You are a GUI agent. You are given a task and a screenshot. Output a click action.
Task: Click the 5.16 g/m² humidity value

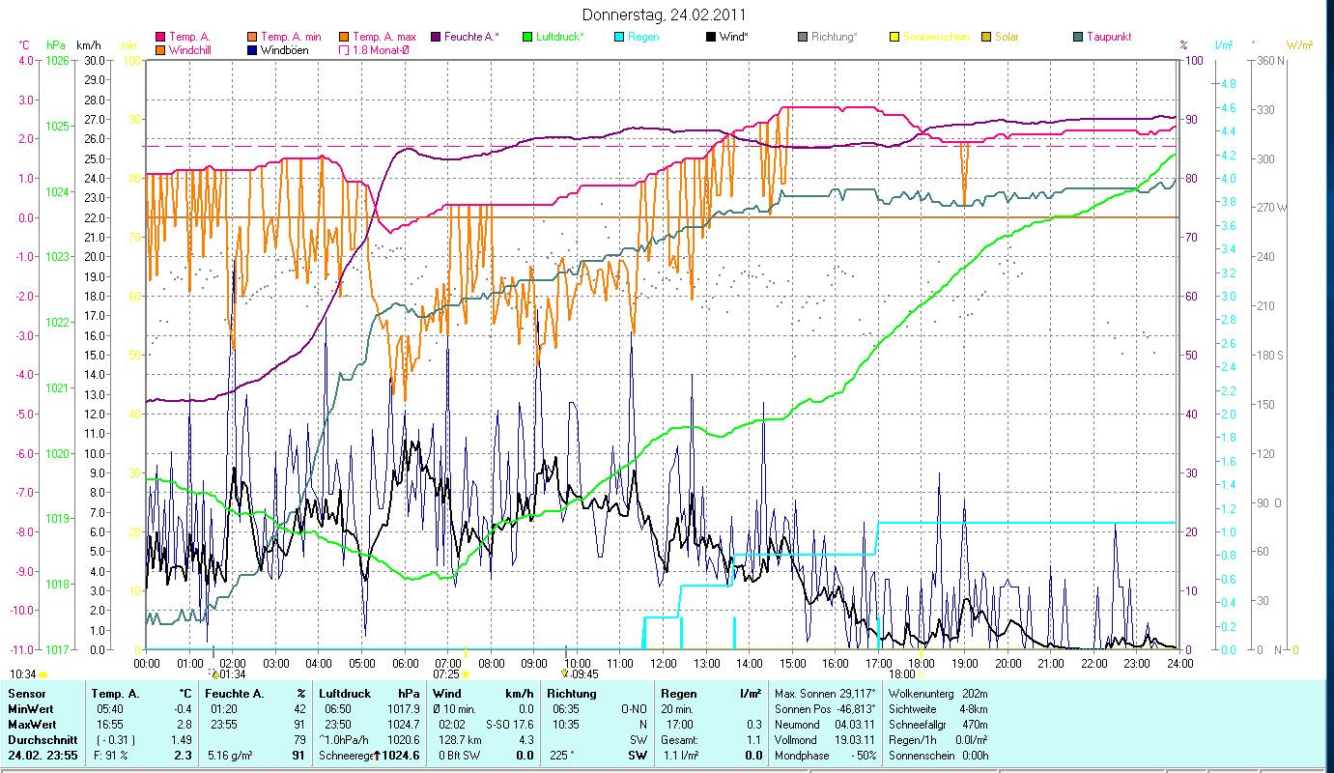pyautogui.click(x=229, y=756)
